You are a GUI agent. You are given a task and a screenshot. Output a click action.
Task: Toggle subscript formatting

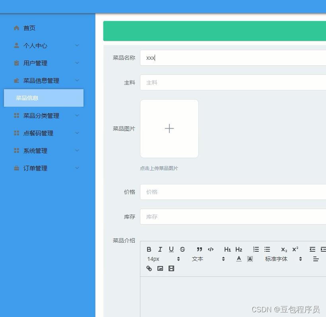pos(283,249)
